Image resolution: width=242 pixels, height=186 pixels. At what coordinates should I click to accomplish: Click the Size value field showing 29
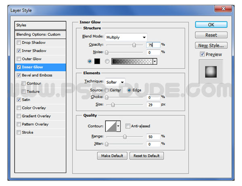click(153, 105)
